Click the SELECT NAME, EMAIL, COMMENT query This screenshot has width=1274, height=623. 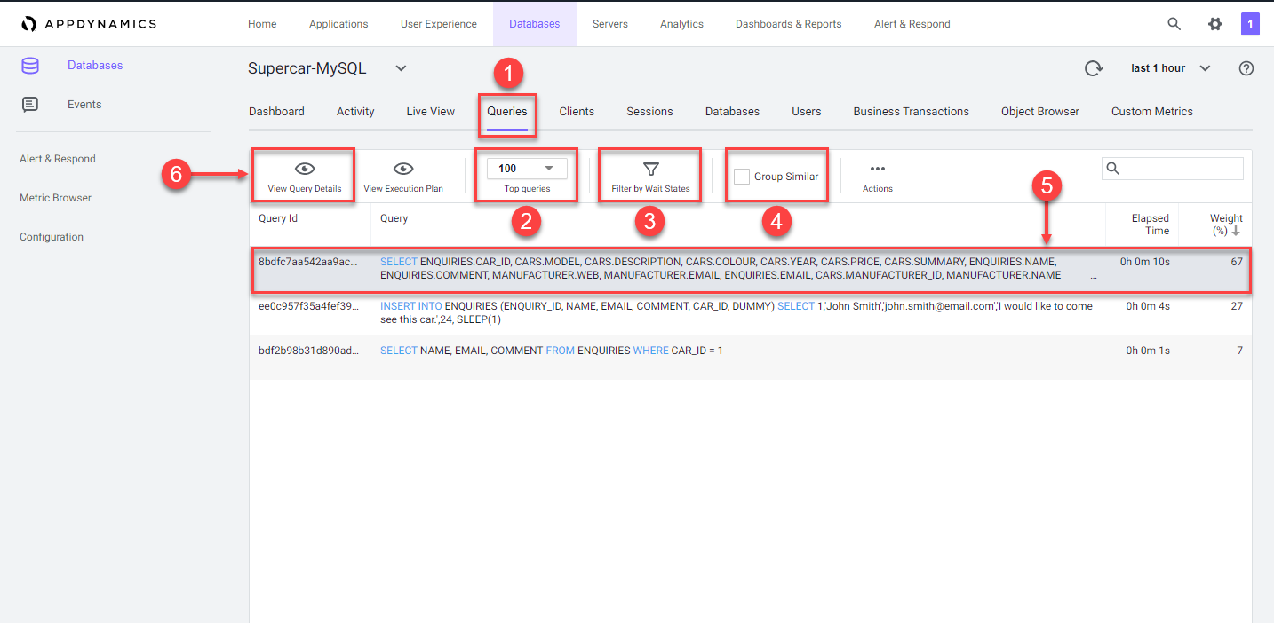coord(552,351)
